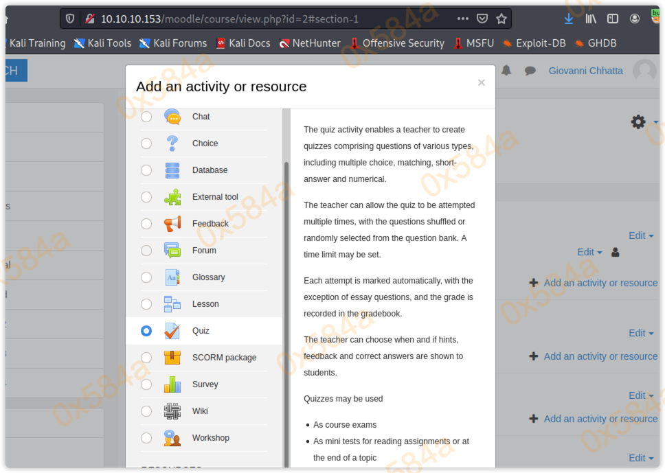Click the Database activity icon
665x473 pixels.
tap(172, 170)
